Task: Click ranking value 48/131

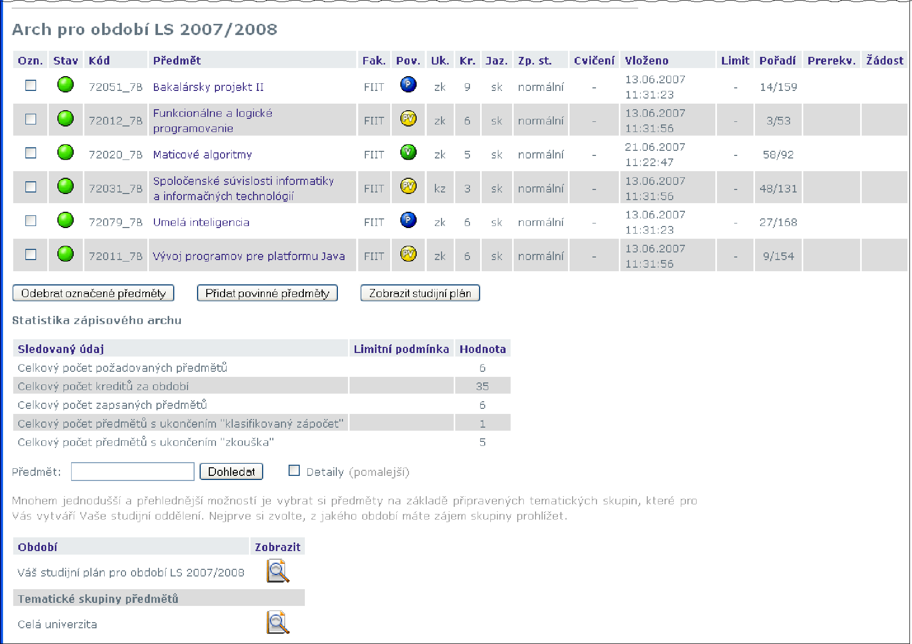Action: pos(778,188)
